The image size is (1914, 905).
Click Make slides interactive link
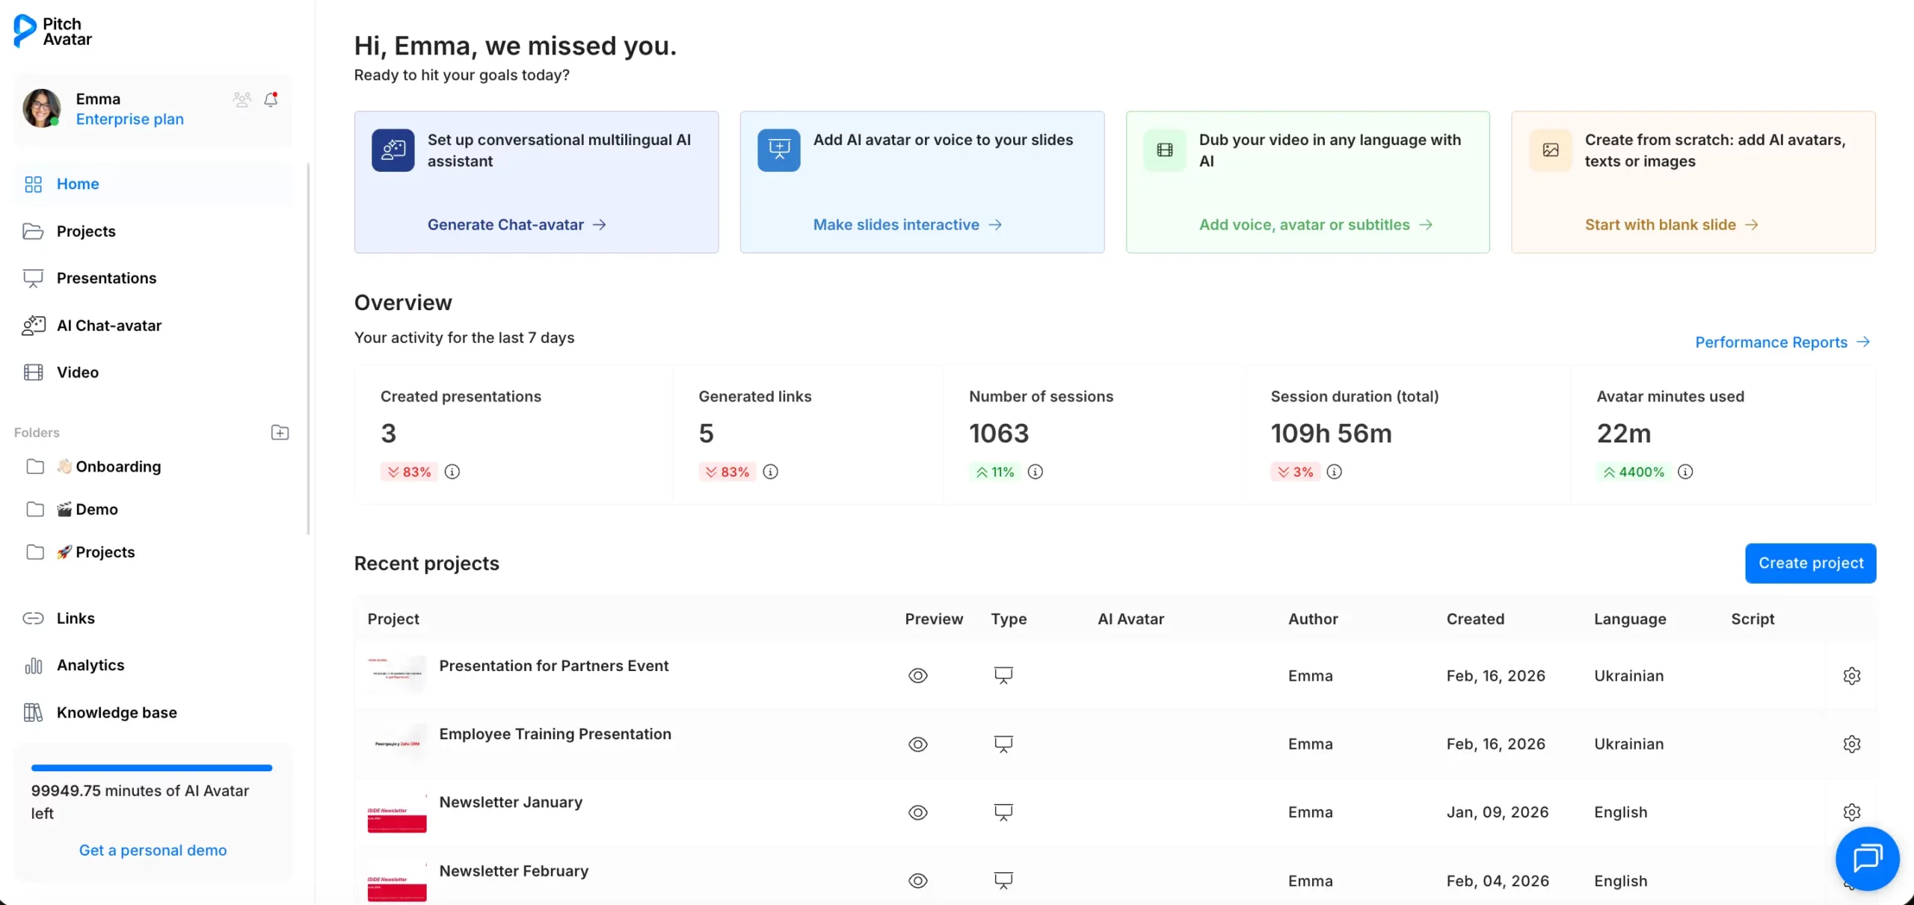[907, 225]
